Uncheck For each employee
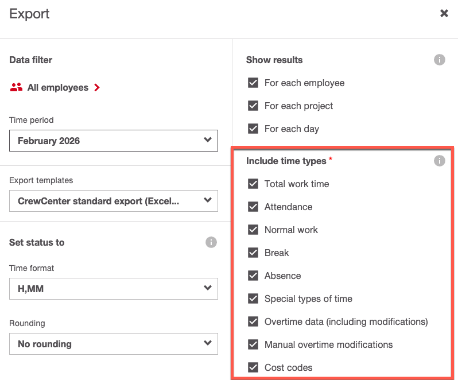458x380 pixels. (253, 83)
